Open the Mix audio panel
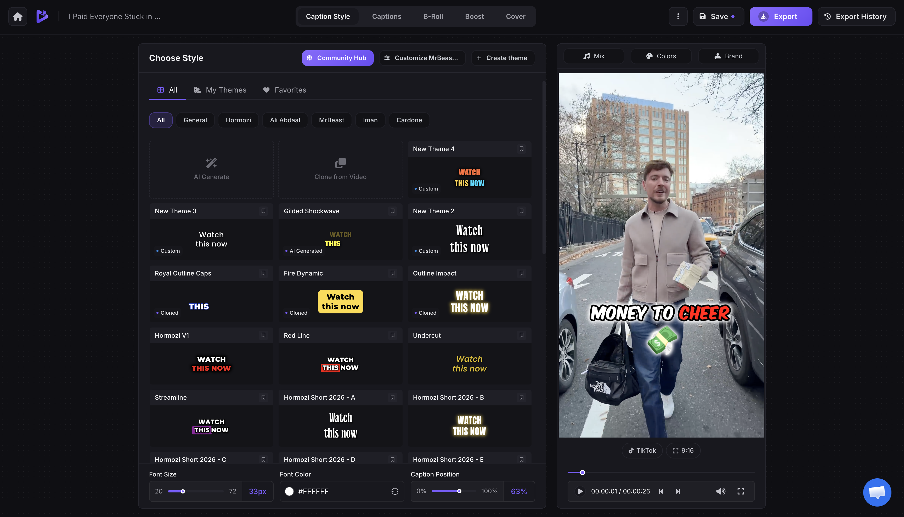Viewport: 904px width, 517px height. point(594,56)
